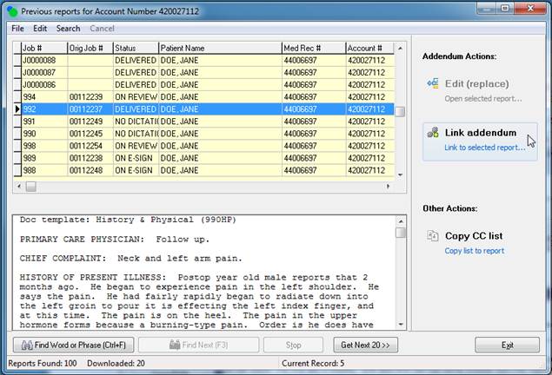Screen dimensions: 552x375
Task: Click the Edit (replace) icon
Action: click(433, 84)
